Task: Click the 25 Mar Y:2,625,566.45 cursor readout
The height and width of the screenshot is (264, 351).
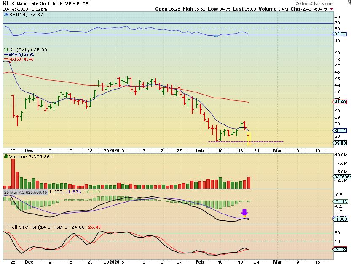Action: click(x=26, y=192)
